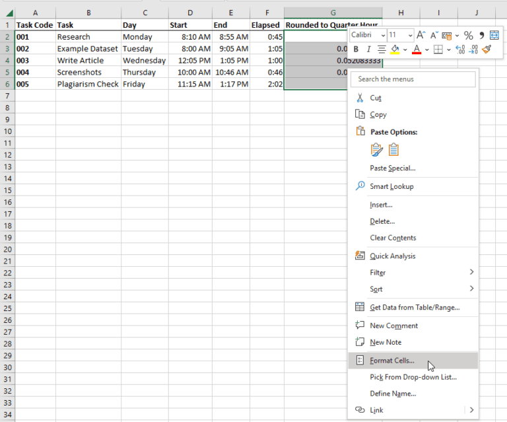
Task: Click the Borders icon
Action: [x=438, y=49]
